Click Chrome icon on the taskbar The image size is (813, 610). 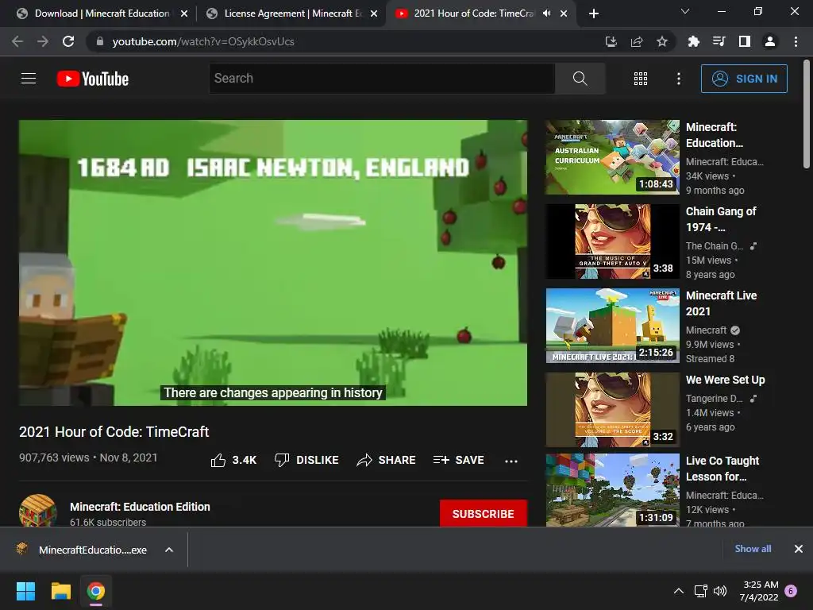click(x=96, y=591)
